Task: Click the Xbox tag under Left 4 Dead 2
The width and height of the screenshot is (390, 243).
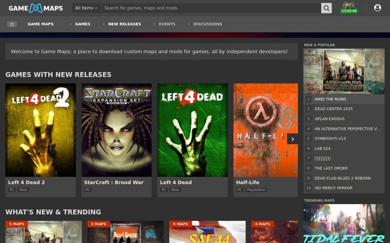Action: click(x=23, y=190)
